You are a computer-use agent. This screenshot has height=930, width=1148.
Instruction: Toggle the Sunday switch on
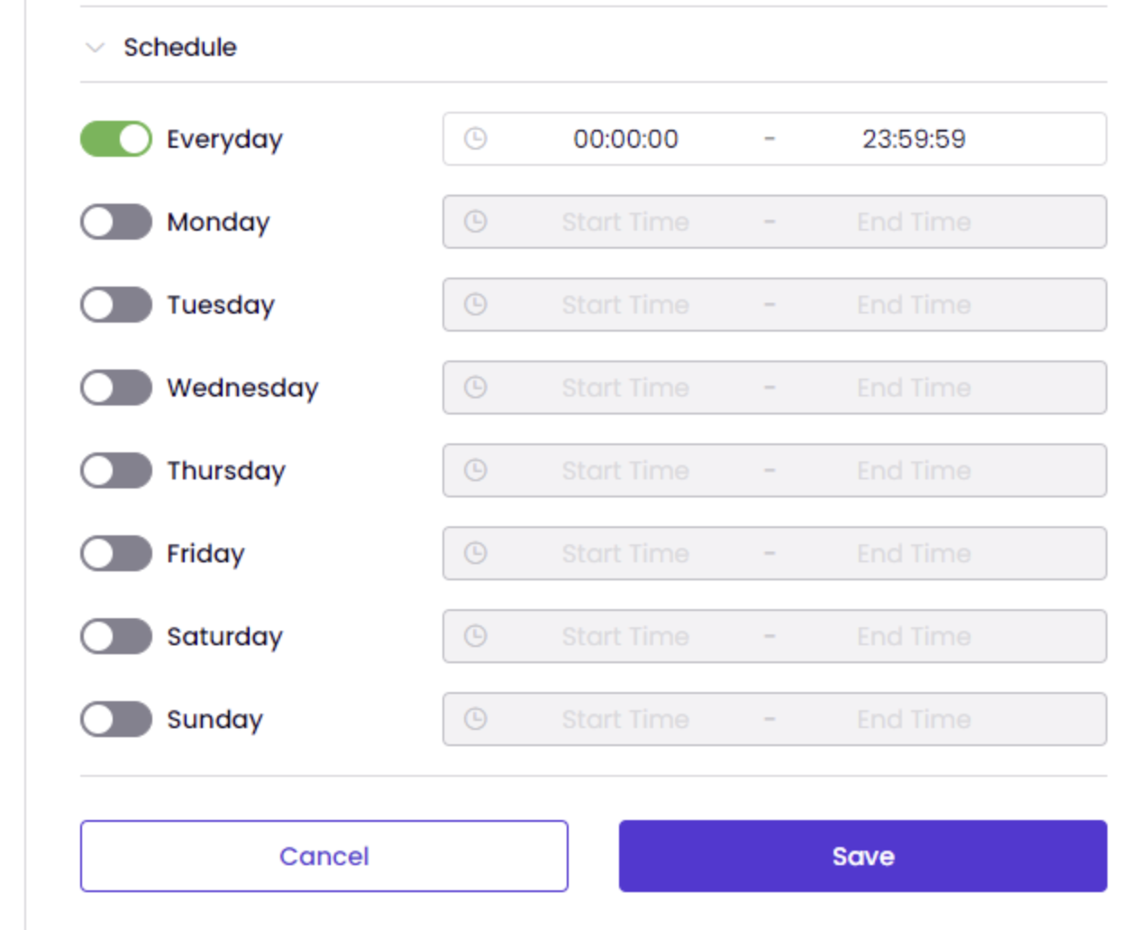[116, 719]
